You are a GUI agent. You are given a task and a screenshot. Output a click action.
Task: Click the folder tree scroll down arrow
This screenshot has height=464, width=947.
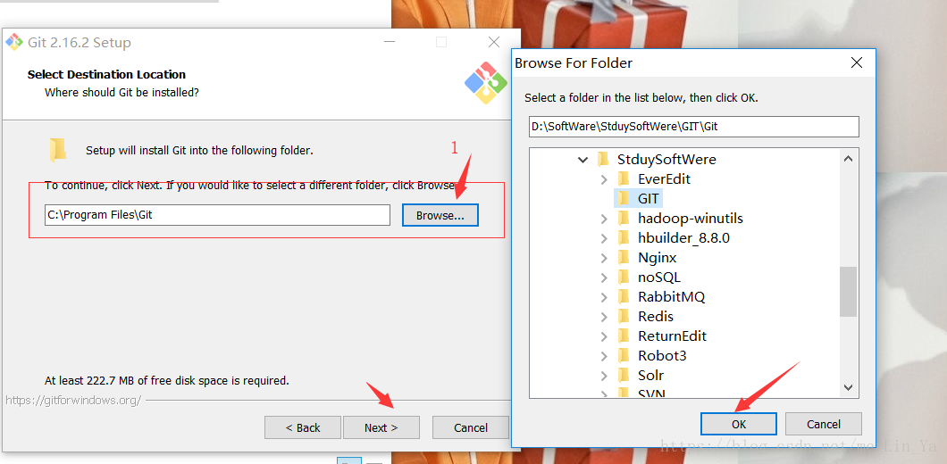848,387
